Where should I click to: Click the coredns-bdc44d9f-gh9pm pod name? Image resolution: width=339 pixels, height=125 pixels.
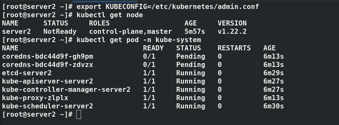pyautogui.click(x=48, y=56)
